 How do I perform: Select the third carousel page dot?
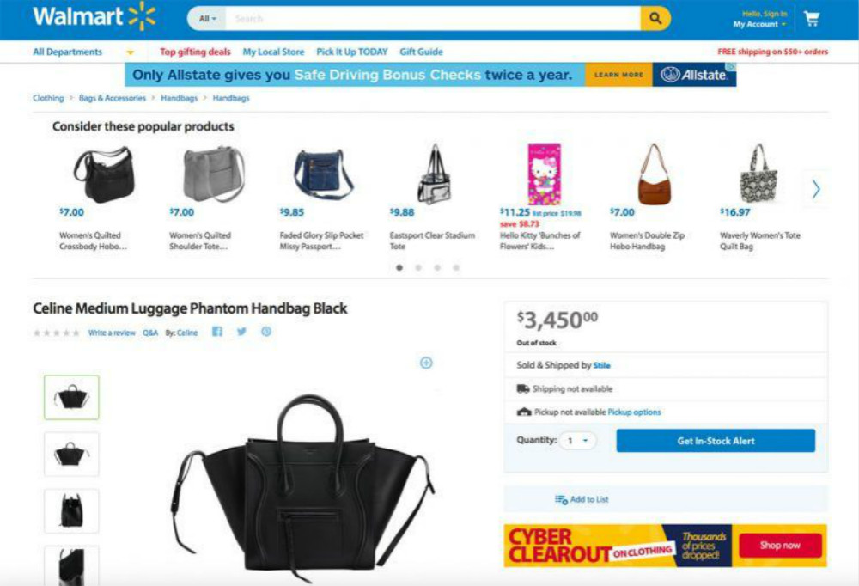(437, 267)
